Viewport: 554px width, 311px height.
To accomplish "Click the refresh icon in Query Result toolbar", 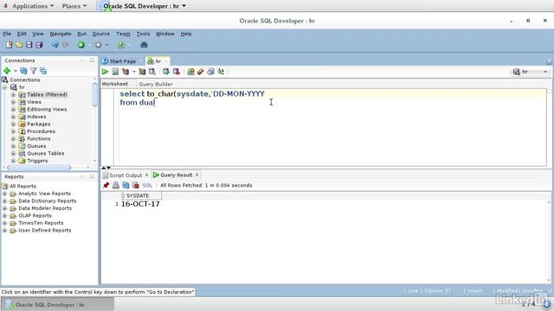I will (x=126, y=185).
